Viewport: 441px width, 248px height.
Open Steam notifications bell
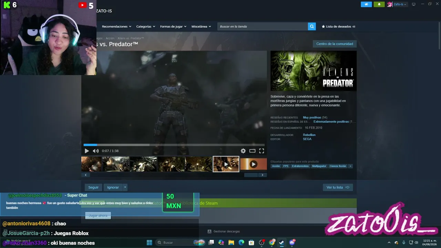point(379,4)
